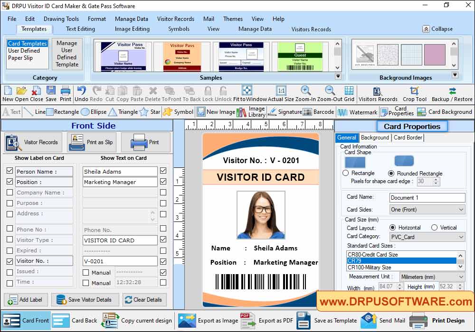
Task: Click the Print as Slip button
Action: (93, 142)
